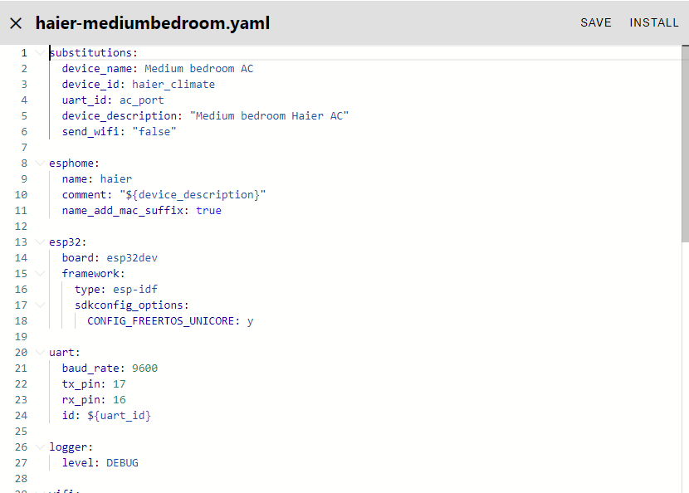Click the haier-mediumbedroom.yaml file title
Screen dimensions: 689x493
pos(153,23)
